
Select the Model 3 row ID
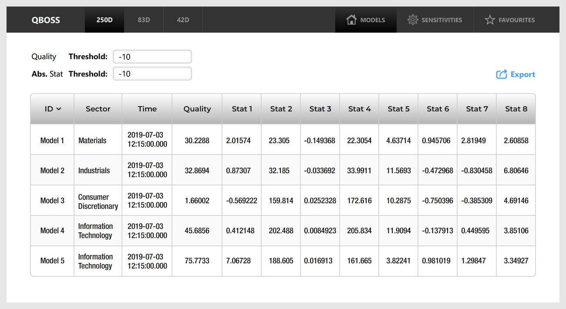(52, 201)
